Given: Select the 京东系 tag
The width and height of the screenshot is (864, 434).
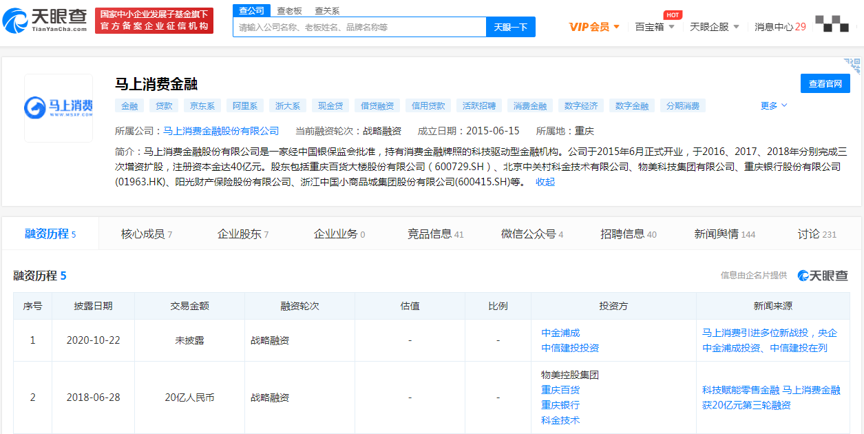Looking at the screenshot, I should click(x=202, y=106).
